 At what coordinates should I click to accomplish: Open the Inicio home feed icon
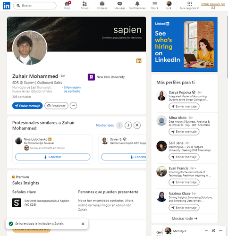[67, 6]
